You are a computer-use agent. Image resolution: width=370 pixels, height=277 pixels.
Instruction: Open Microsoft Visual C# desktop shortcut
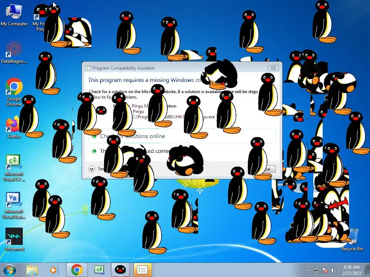click(14, 168)
